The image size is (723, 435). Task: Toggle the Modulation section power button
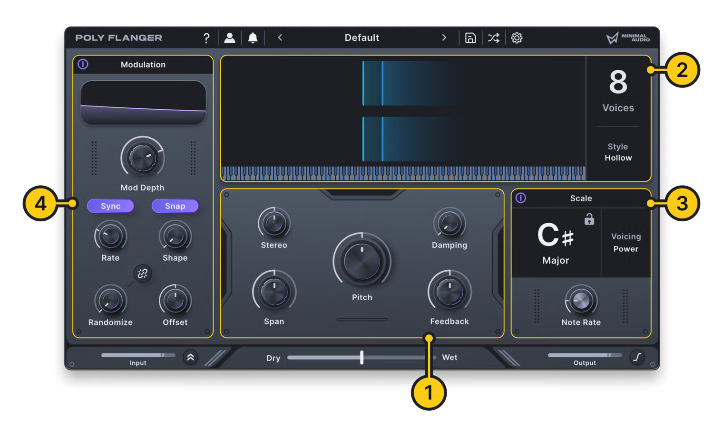pos(83,64)
